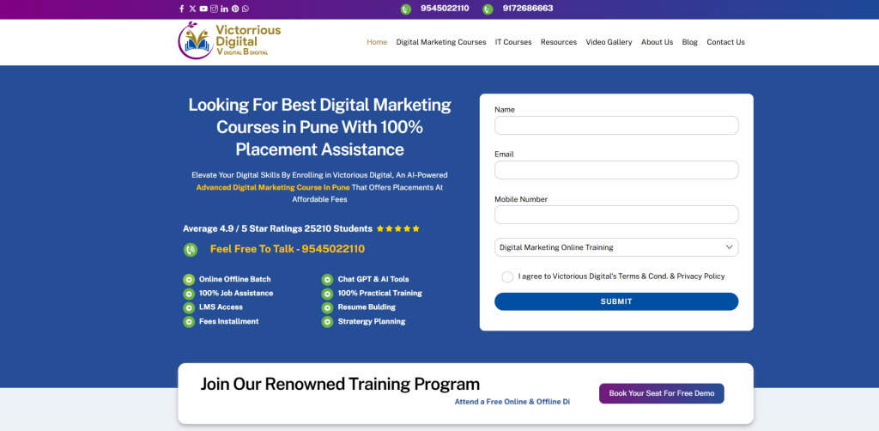Go to the Video Gallery page
879x431 pixels.
(609, 42)
